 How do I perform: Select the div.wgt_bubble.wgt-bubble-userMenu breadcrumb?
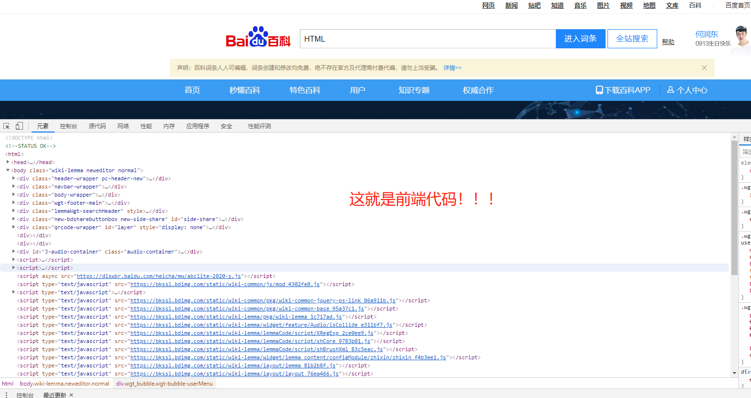tap(164, 384)
